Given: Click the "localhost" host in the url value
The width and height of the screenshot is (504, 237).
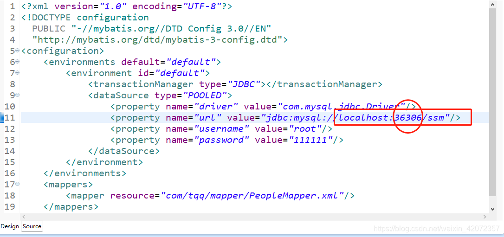Looking at the screenshot, I should point(364,118).
